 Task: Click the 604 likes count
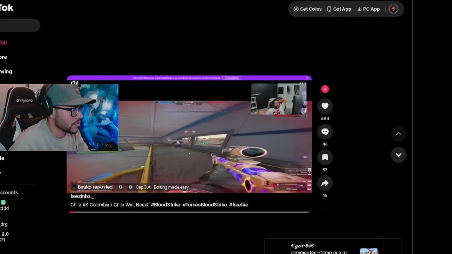tap(325, 119)
